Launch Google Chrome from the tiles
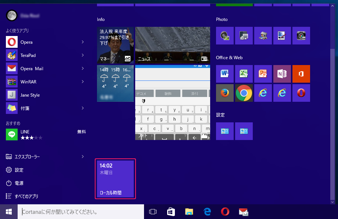The image size is (338, 219). (244, 93)
